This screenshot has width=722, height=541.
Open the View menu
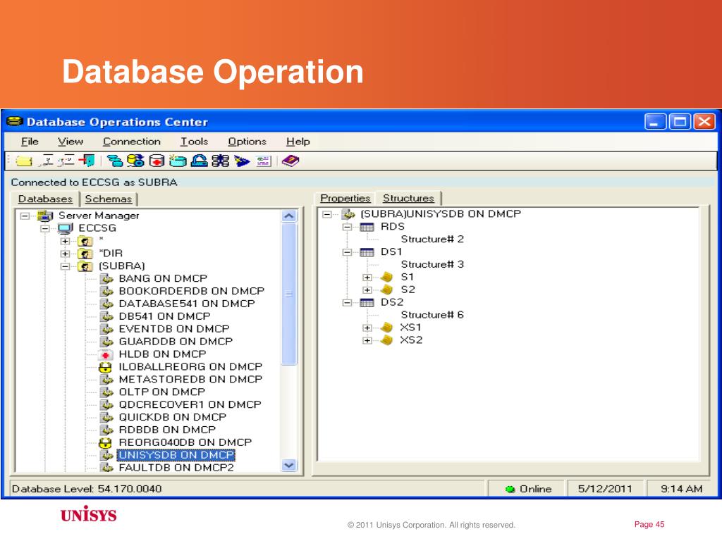(x=71, y=141)
